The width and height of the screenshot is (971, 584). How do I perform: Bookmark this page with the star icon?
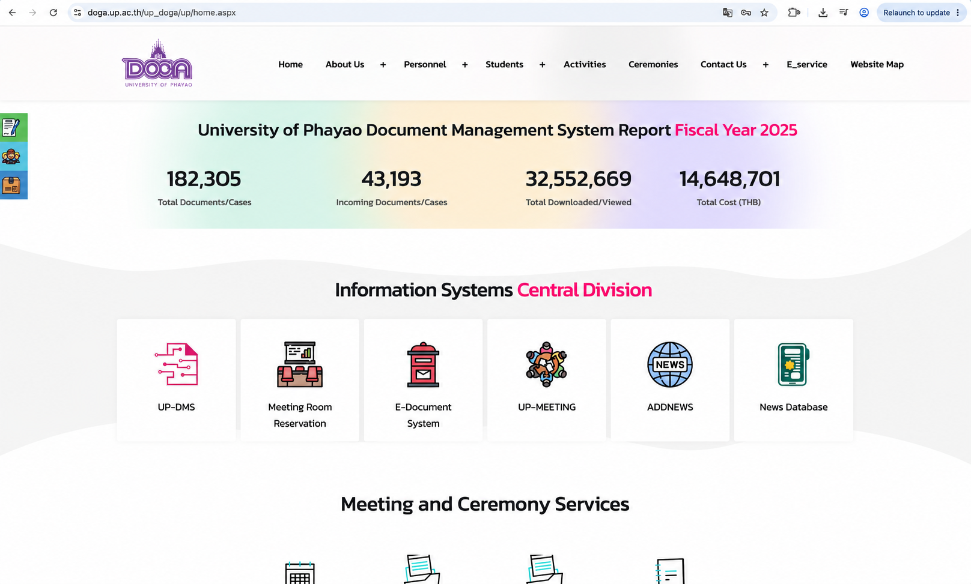pos(764,13)
